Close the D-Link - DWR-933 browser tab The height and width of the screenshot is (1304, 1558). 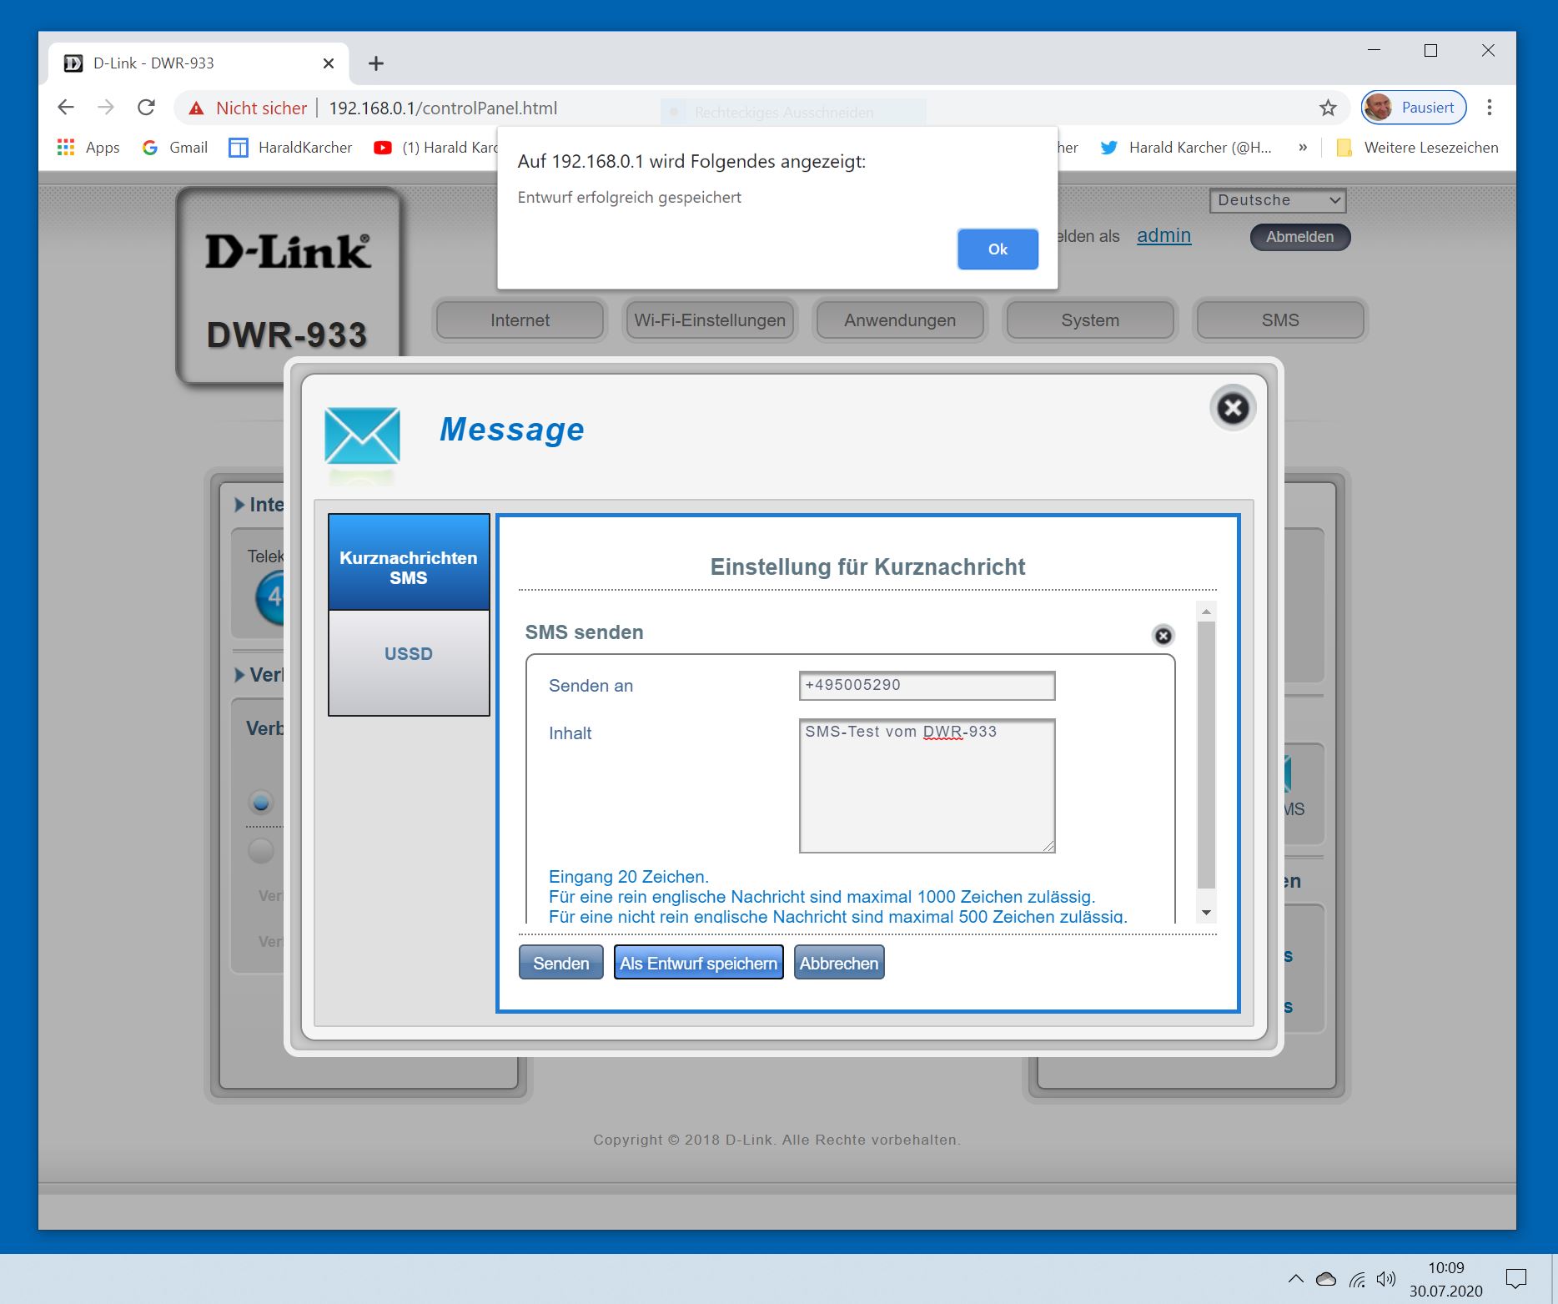[x=329, y=63]
